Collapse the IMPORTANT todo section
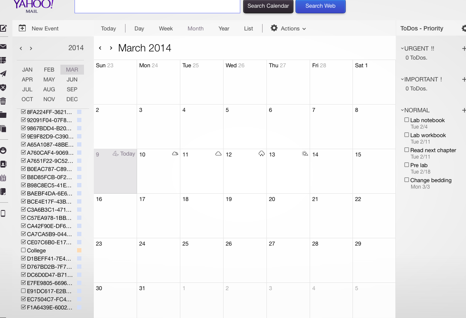 pyautogui.click(x=402, y=79)
